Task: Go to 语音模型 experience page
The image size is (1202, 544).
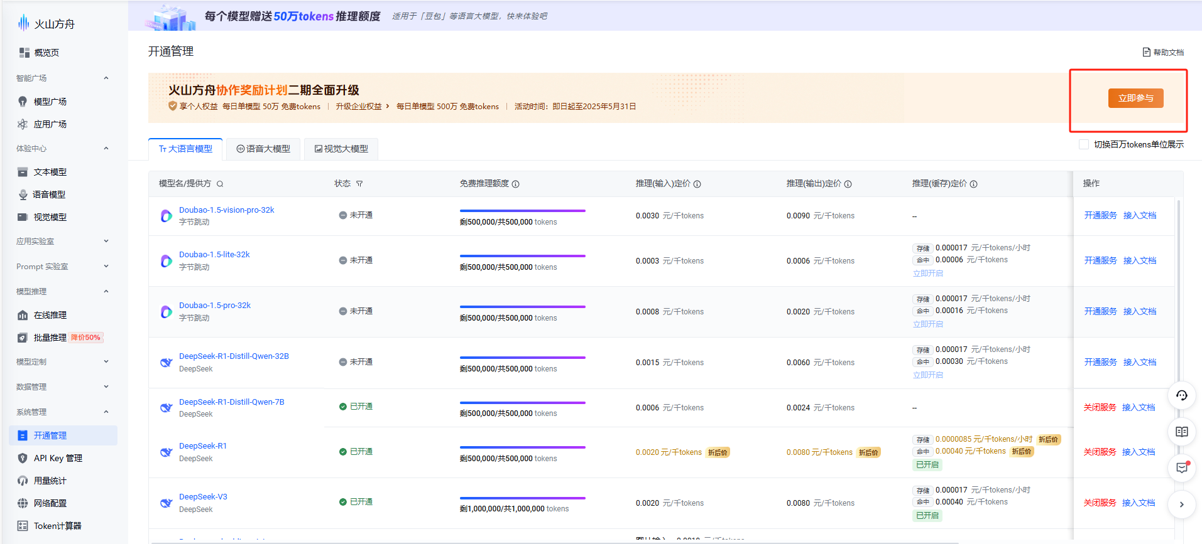Action: point(49,195)
